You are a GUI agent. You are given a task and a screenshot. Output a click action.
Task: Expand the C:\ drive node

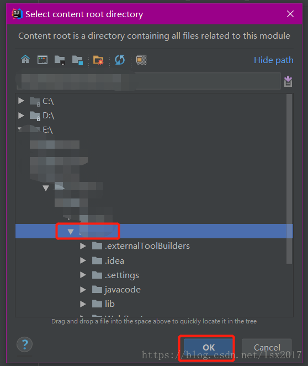(x=21, y=101)
